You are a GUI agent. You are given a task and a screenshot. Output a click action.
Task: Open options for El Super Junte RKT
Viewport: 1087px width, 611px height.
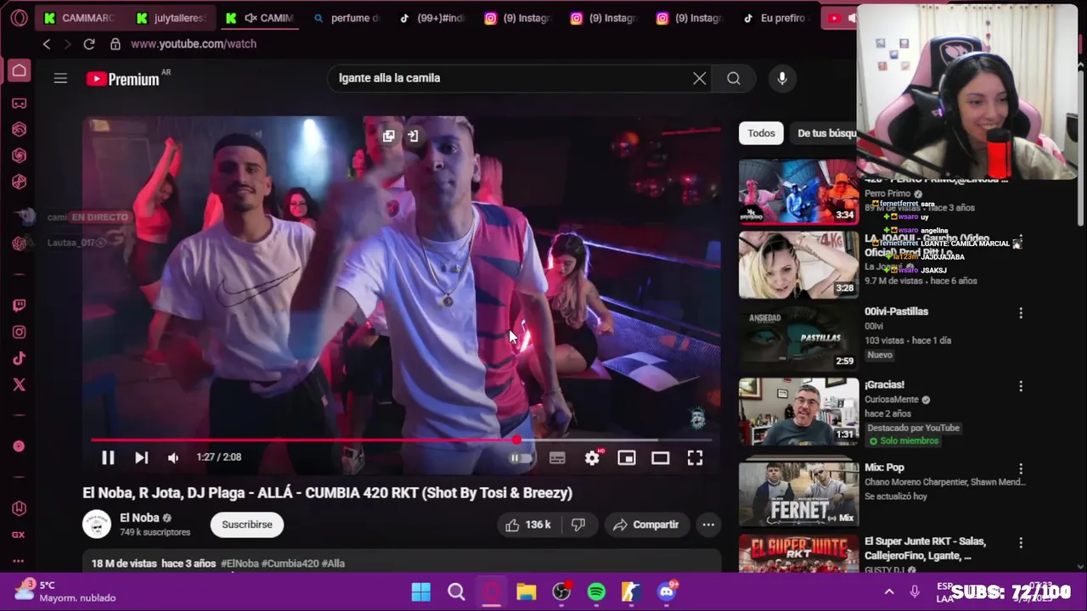[1021, 543]
